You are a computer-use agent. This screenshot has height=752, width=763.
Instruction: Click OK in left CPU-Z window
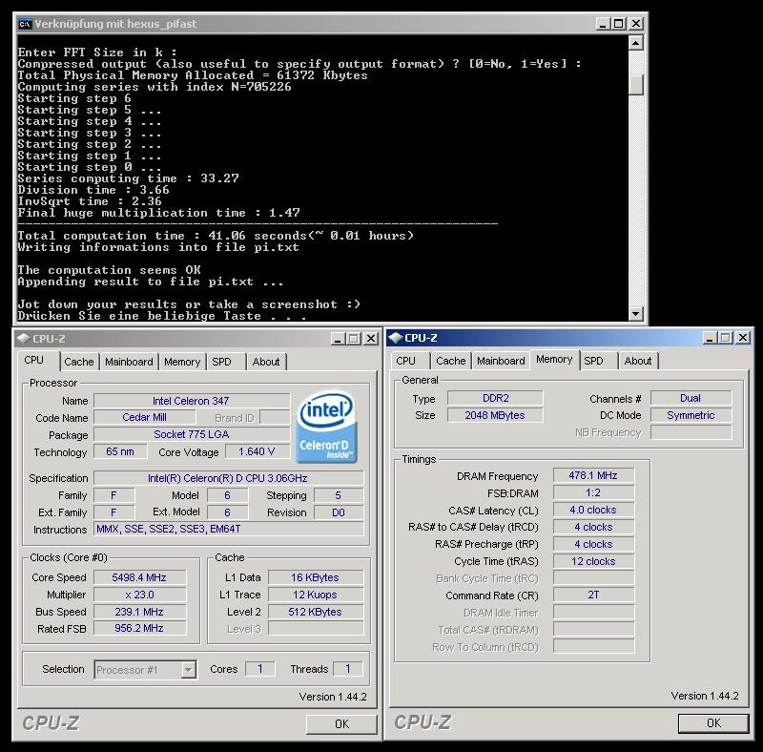(x=341, y=724)
